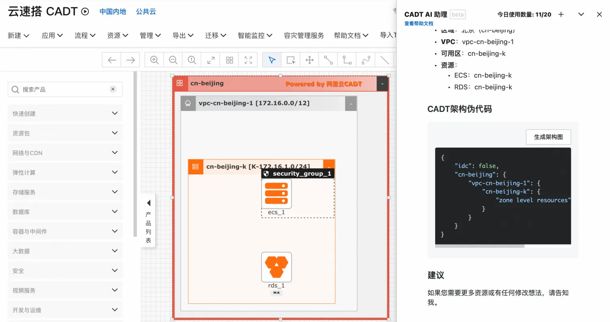610x322 pixels.
Task: Click the M:K tag under rds_1
Action: [277, 292]
